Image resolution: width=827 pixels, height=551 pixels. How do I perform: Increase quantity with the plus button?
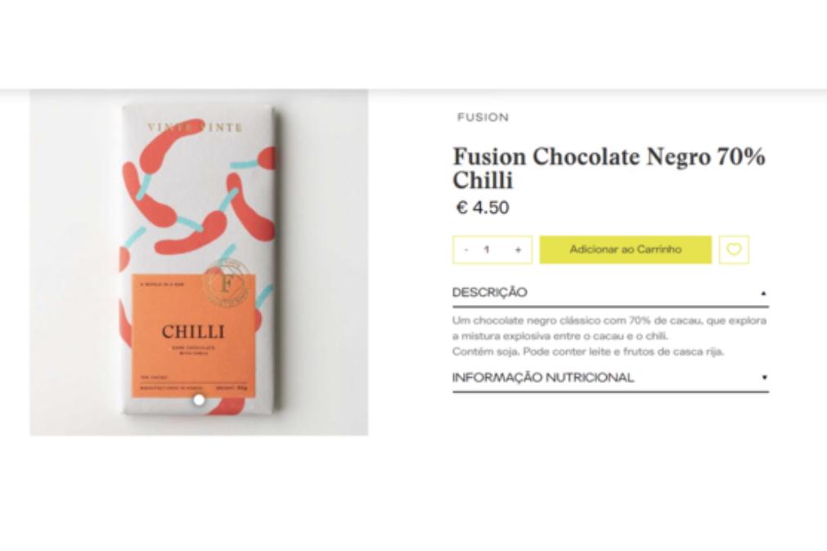point(518,250)
